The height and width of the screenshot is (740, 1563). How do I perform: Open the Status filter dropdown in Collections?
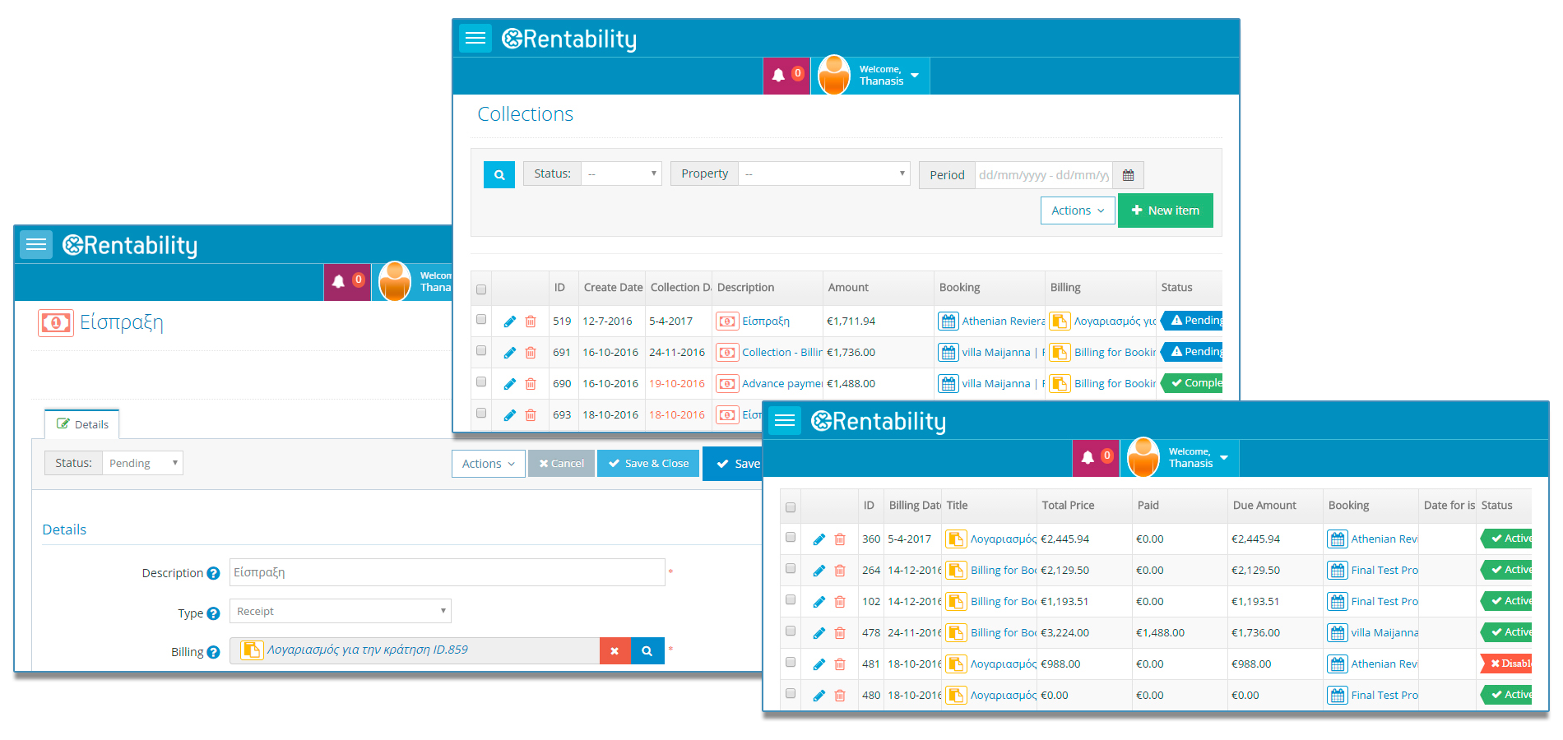(x=621, y=173)
